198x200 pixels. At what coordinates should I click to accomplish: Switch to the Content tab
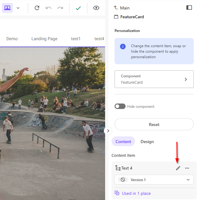point(123,142)
